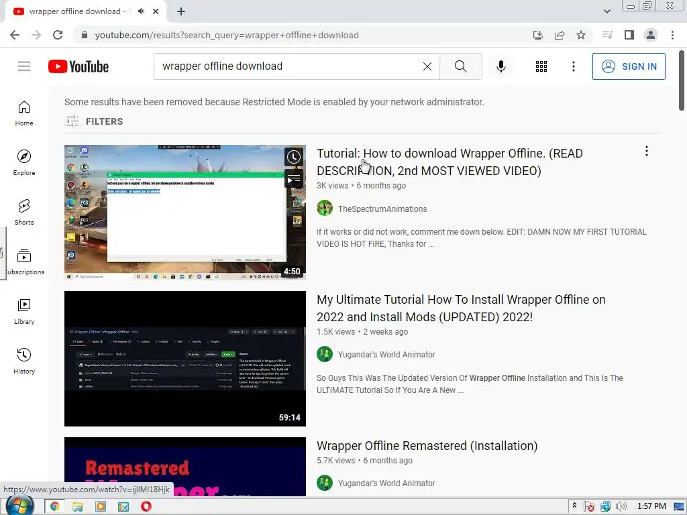
Task: Open the Wrapper Offline Remastered thumbnail
Action: click(x=185, y=467)
